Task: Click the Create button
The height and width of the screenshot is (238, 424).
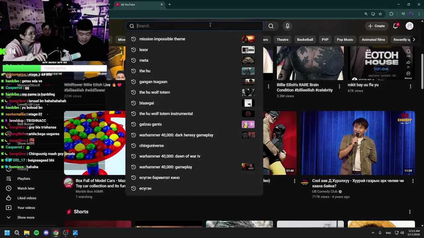Action: click(376, 26)
